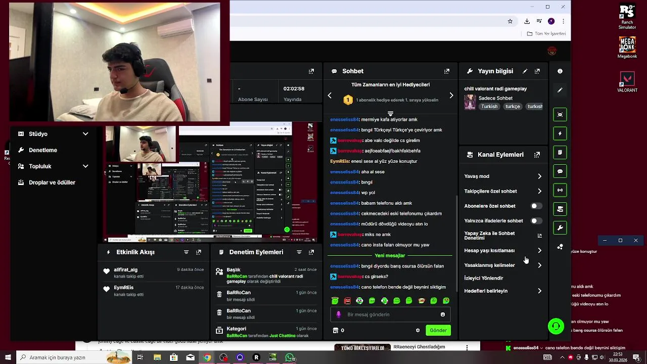
Task: Open VALORANT desktop shortcut
Action: click(627, 82)
